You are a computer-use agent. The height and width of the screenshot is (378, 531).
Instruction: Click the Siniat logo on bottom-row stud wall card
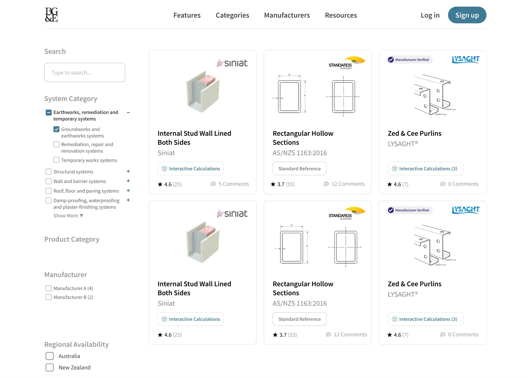(232, 214)
